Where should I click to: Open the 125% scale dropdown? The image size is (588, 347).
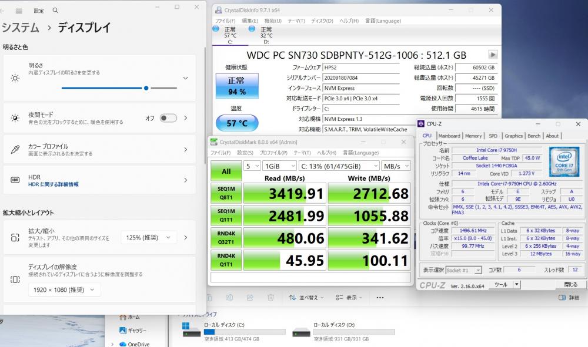149,237
